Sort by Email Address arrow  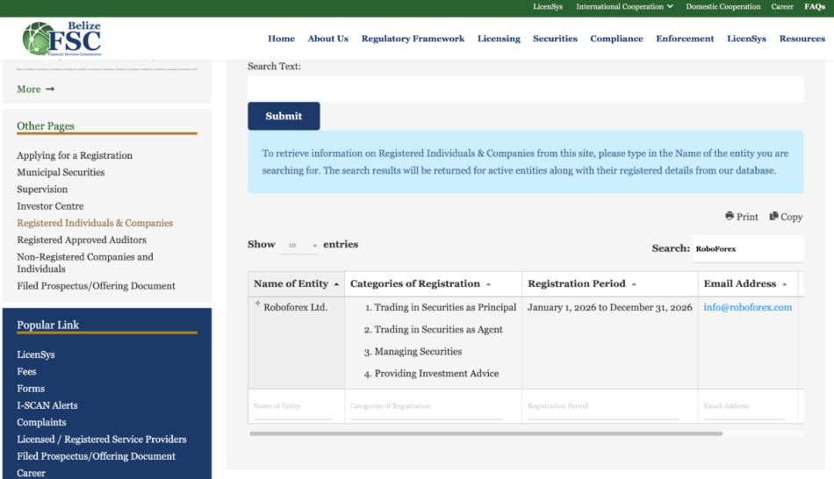(x=785, y=284)
